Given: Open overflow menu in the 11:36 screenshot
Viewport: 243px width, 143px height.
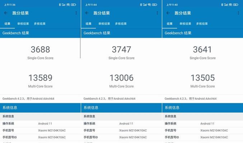Looking at the screenshot, I should coord(76,13).
